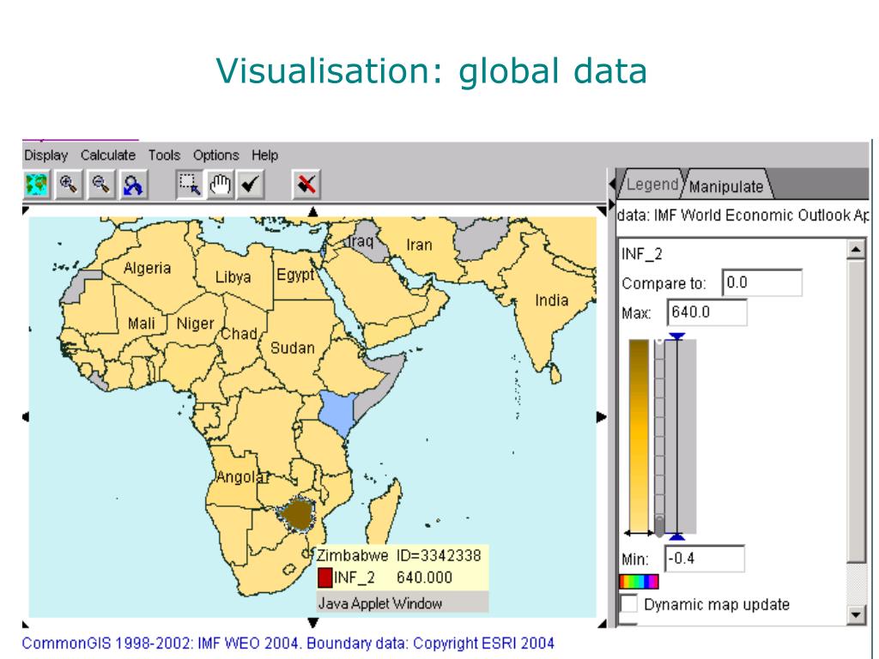Image resolution: width=879 pixels, height=659 pixels.
Task: Click the Zimbabwe ID=3342338 tooltip text
Action: pos(398,555)
